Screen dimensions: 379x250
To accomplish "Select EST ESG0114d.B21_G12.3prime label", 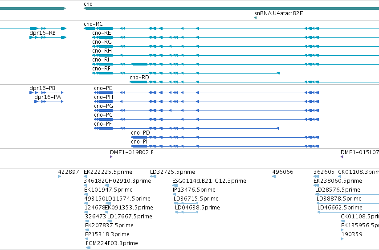I will [x=209, y=181].
